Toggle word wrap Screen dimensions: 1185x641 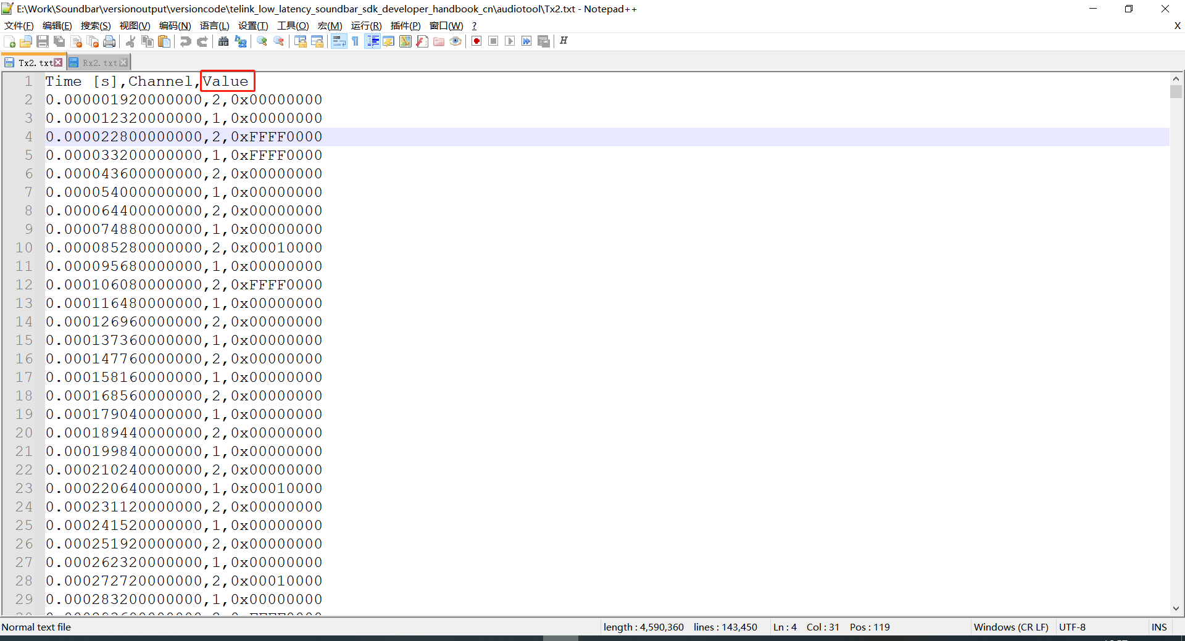[x=339, y=41]
